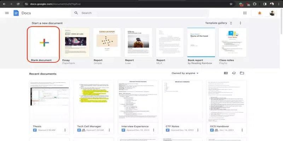Open the CTF Notes document
The height and width of the screenshot is (141, 283).
182,107
